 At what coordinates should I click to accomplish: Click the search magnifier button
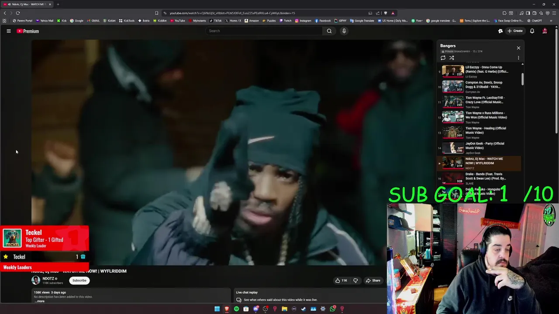point(329,31)
